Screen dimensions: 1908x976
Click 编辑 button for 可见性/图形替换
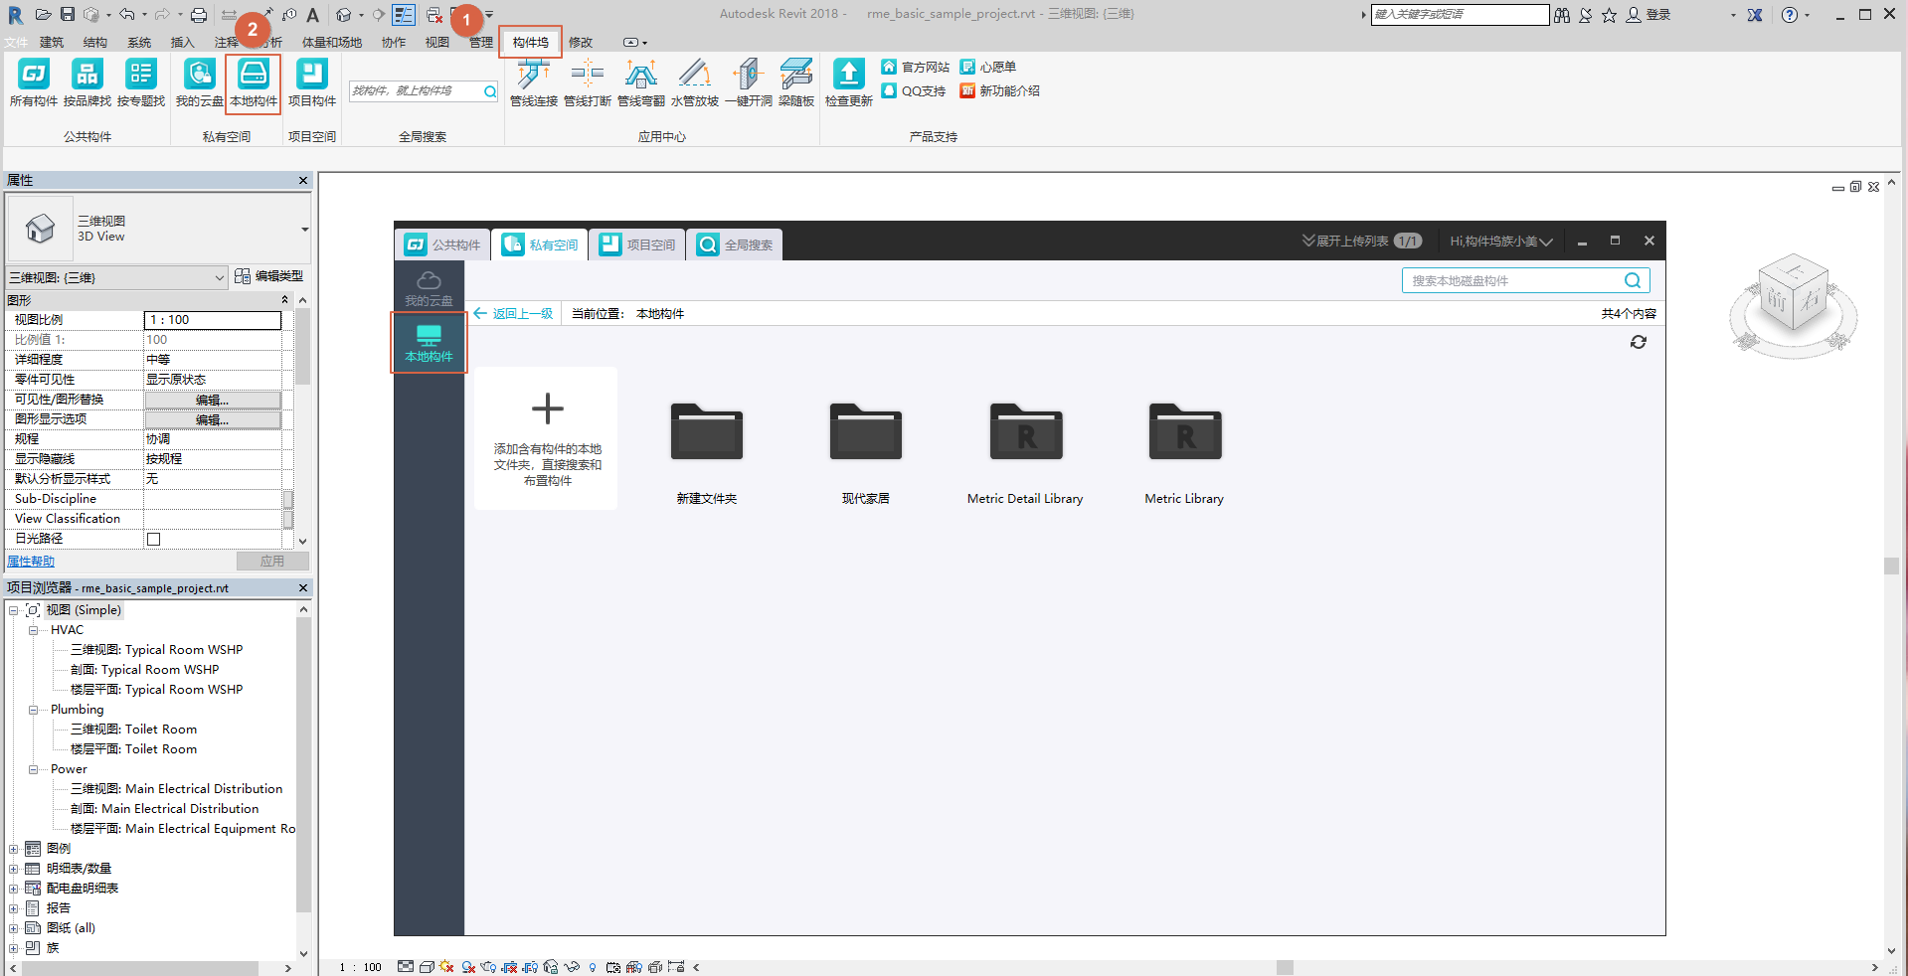click(x=213, y=400)
